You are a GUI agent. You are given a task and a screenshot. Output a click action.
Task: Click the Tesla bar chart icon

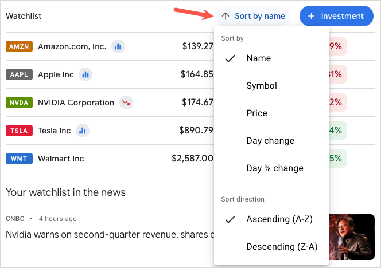pyautogui.click(x=83, y=131)
